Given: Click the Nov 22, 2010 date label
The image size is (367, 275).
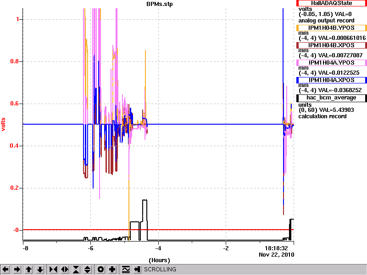Looking at the screenshot, I should pos(277,255).
